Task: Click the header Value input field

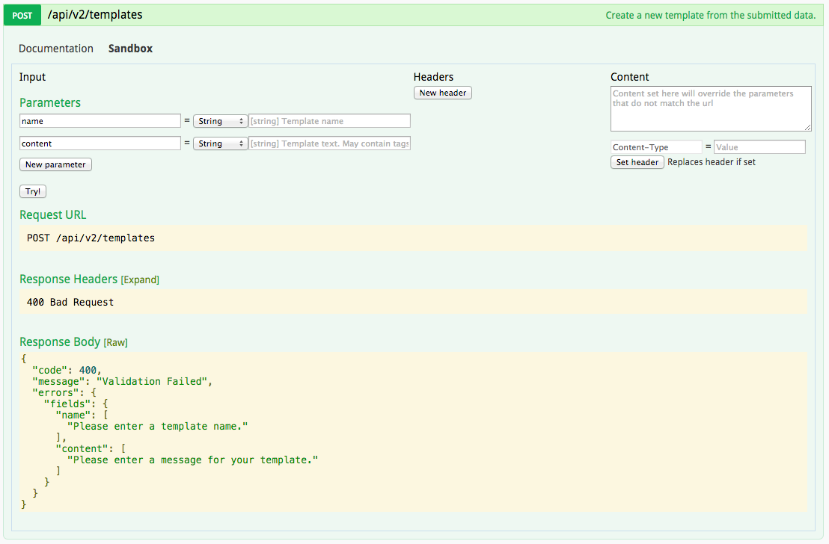Action: [759, 146]
